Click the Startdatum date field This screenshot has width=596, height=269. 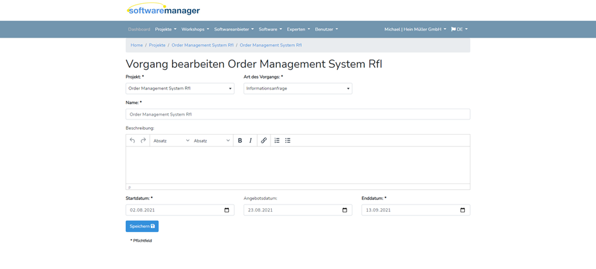pos(180,210)
